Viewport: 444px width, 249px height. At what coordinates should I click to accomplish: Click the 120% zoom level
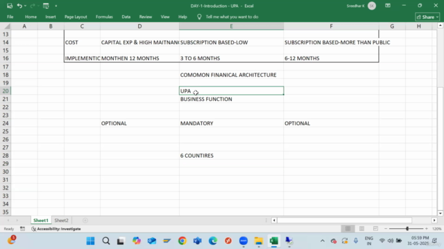tap(436, 229)
